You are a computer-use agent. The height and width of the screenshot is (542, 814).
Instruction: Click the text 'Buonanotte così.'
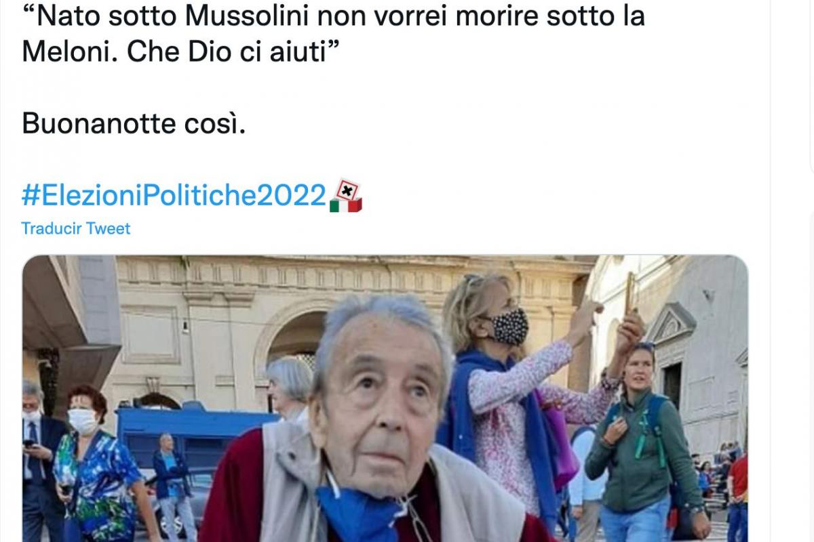point(133,123)
